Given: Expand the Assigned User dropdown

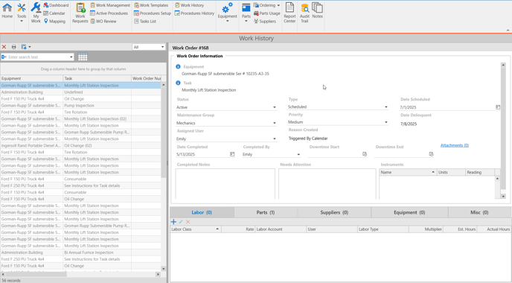Looking at the screenshot, I should click(x=275, y=139).
